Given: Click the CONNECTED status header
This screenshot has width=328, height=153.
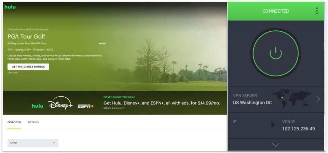Looking at the screenshot, I should (275, 11).
